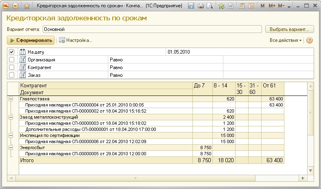This screenshot has width=321, height=189.
Task: Click the Организация filter icon
Action: pyautogui.click(x=22, y=59)
